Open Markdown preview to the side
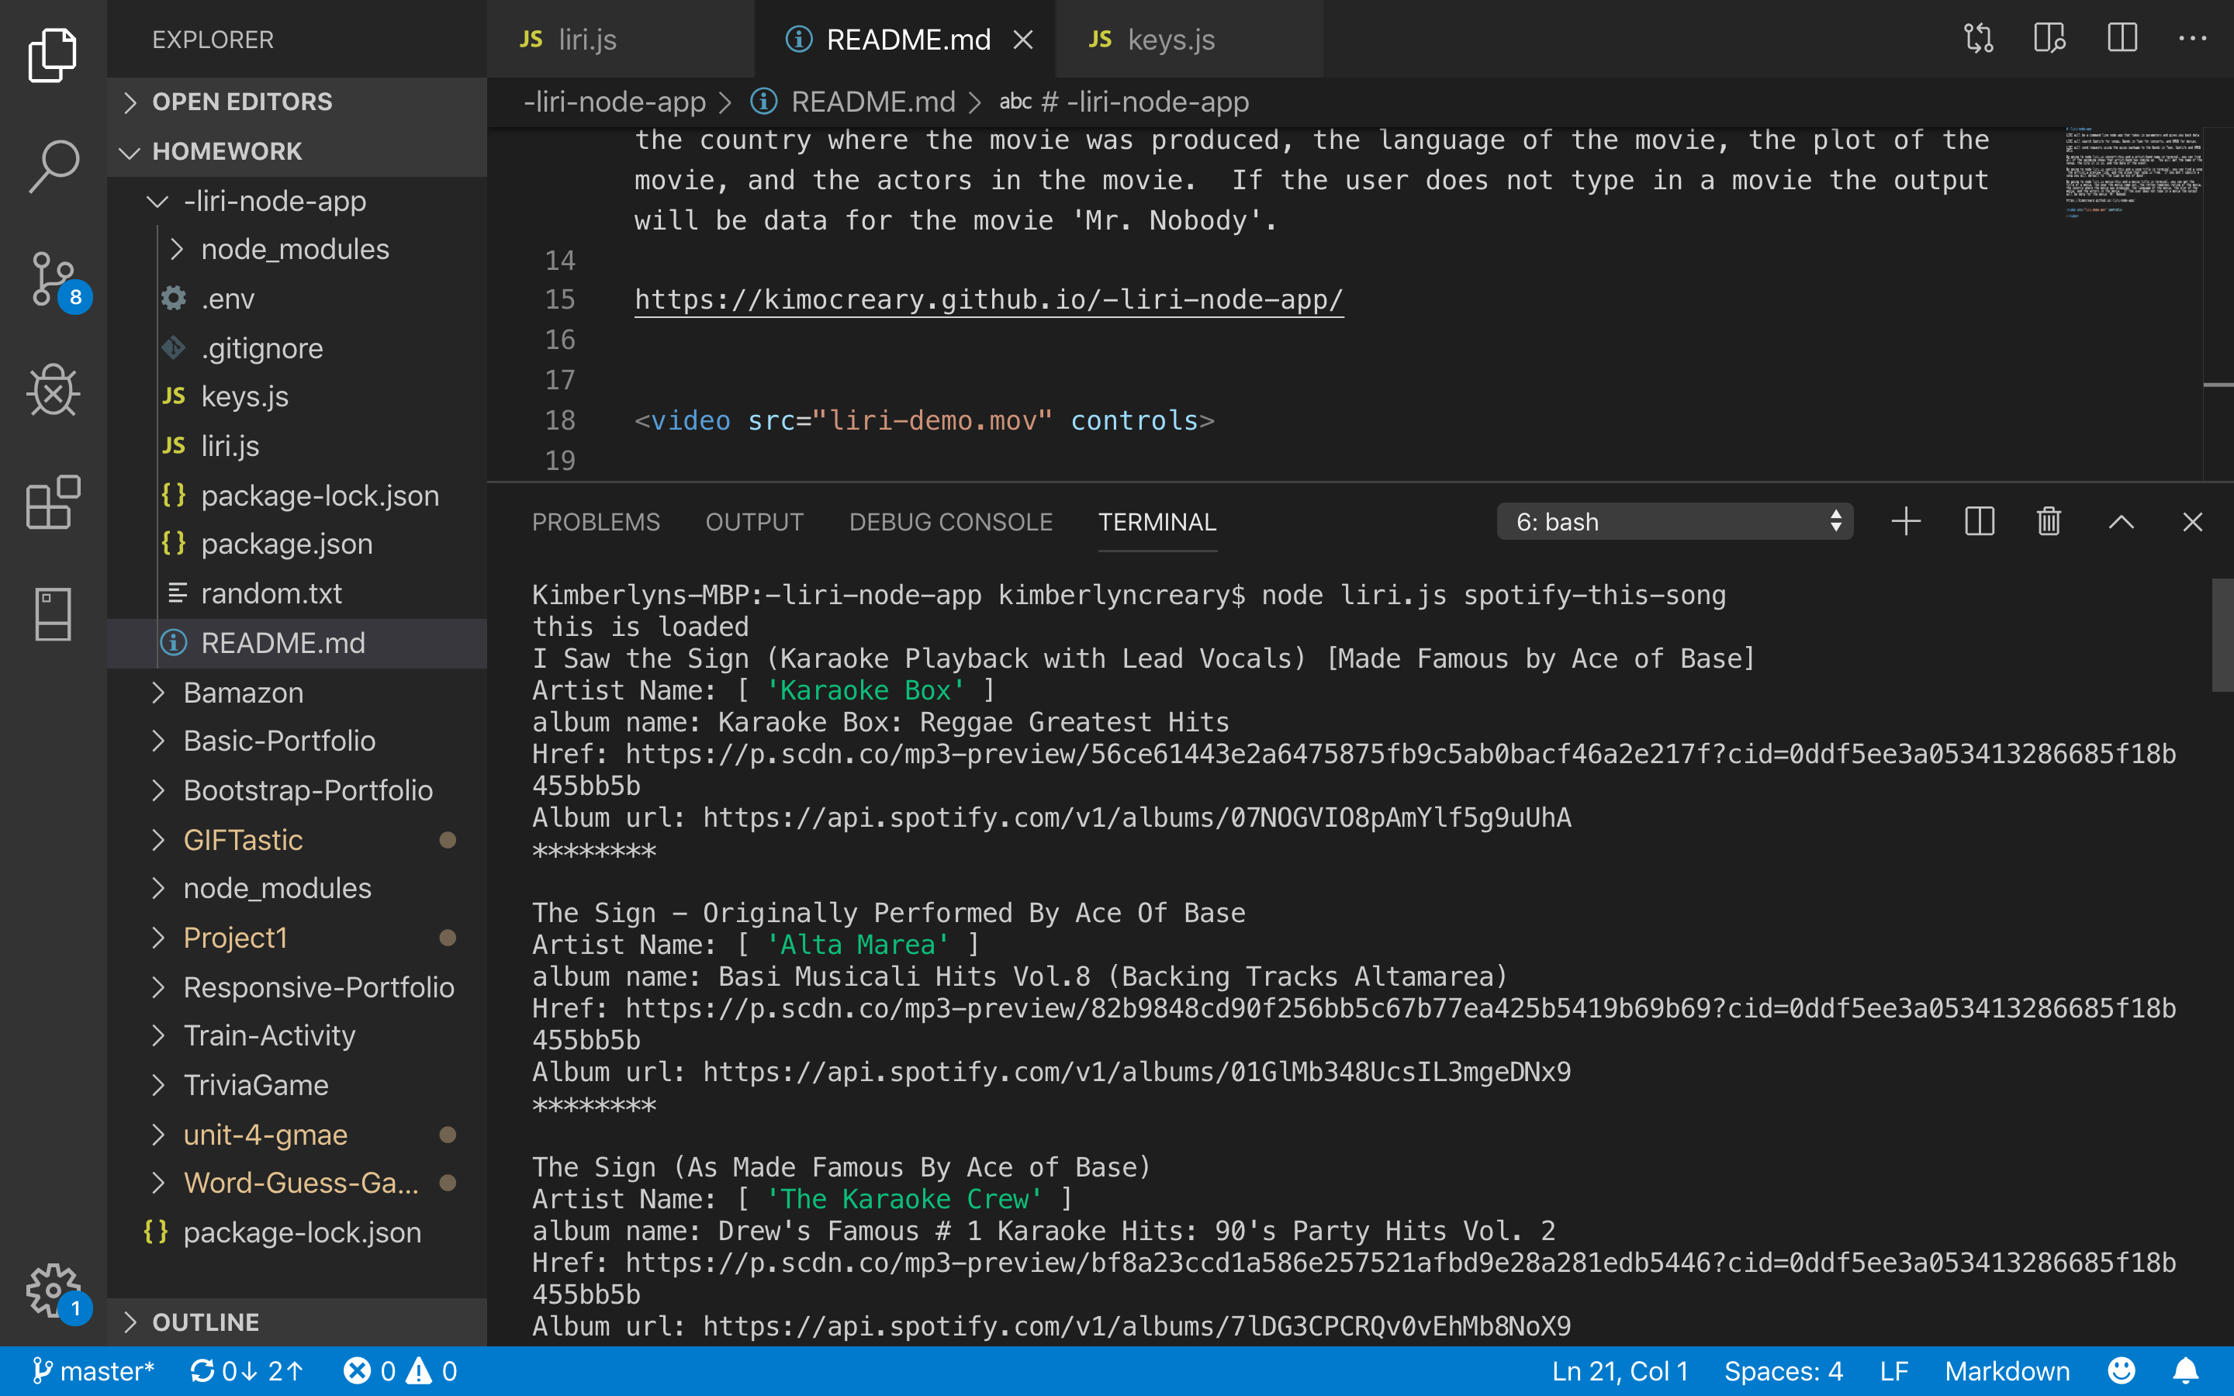Screen dimensions: 2234x1396 click(x=2050, y=39)
